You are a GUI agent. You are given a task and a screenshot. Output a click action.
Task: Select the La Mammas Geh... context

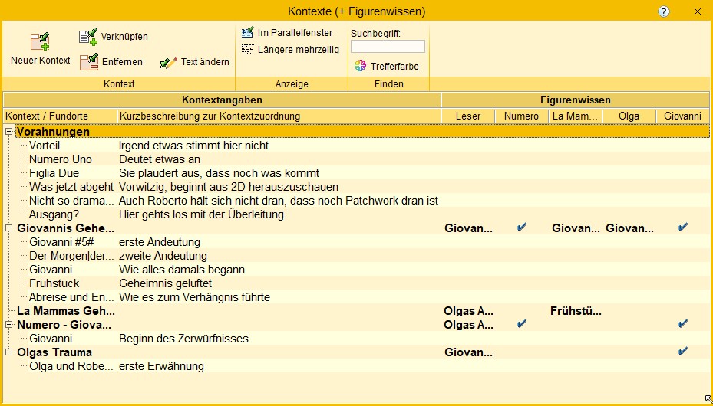coord(66,311)
